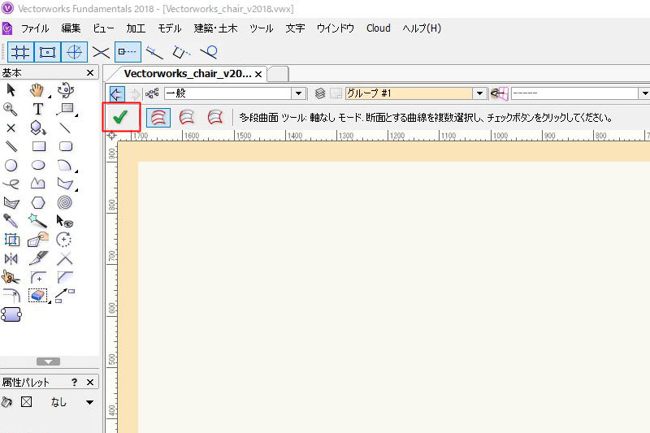650x433 pixels.
Task: Toggle Snap to Object
Action: 47,52
